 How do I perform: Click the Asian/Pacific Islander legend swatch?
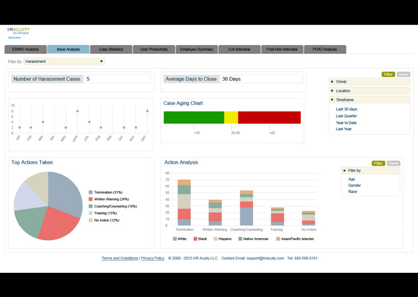pos(278,239)
